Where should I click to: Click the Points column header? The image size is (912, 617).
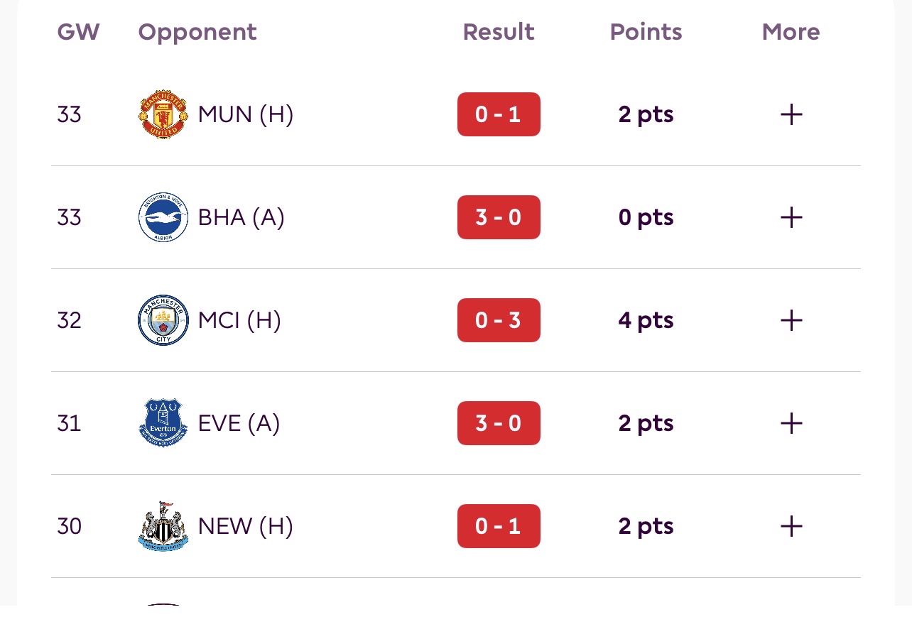click(x=646, y=32)
